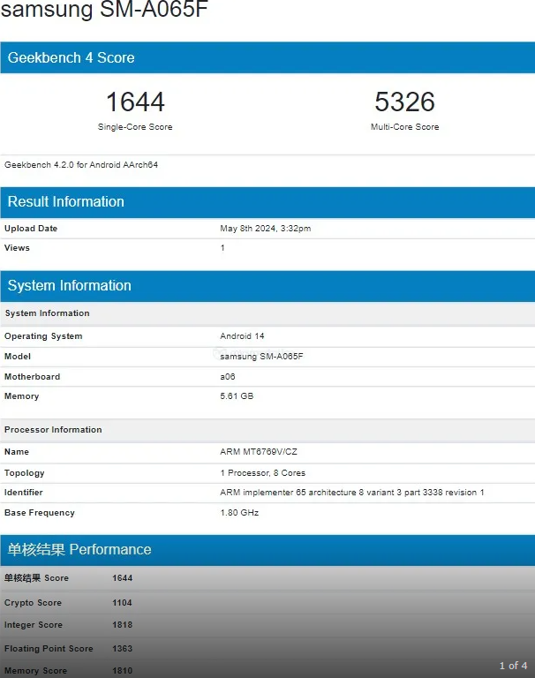Click the 'Floating Point Score' row label
This screenshot has width=535, height=678.
tap(49, 649)
